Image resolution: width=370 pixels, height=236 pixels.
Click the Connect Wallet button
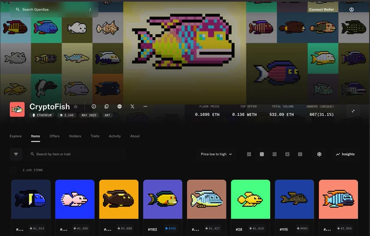pos(321,9)
